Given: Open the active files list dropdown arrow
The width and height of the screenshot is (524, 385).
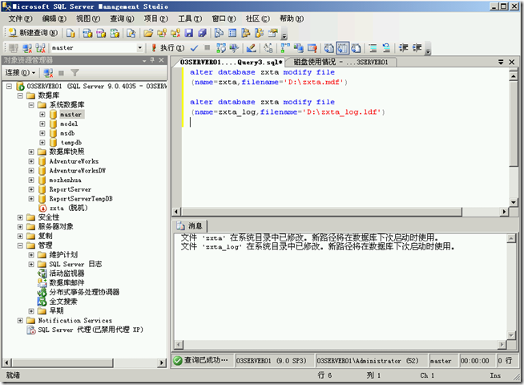Looking at the screenshot, I should point(501,62).
